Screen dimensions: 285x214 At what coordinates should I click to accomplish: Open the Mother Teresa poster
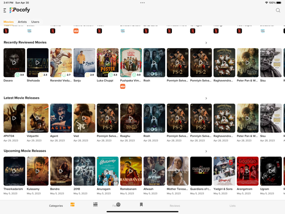178,171
